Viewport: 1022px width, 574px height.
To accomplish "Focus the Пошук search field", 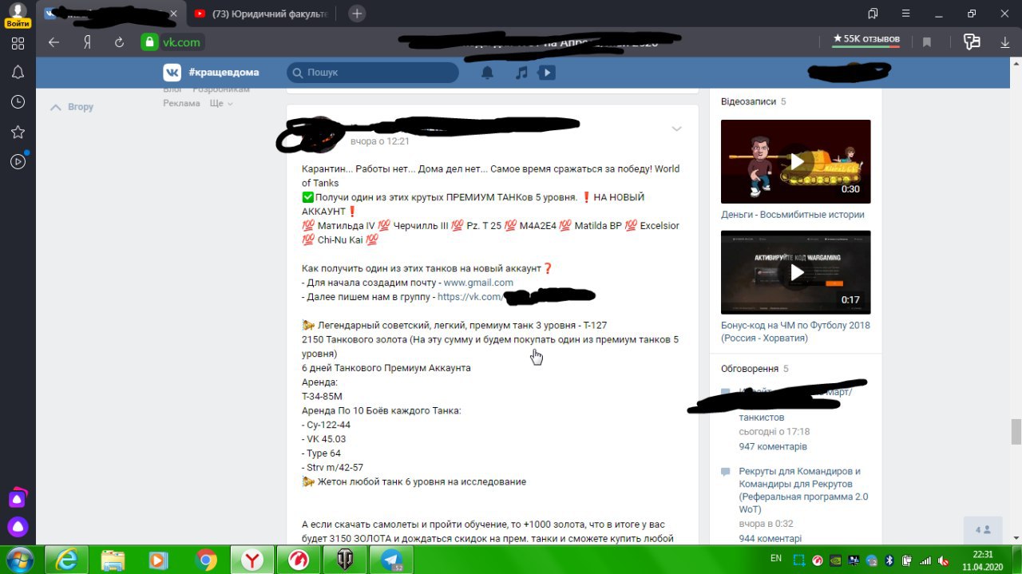I will [373, 73].
